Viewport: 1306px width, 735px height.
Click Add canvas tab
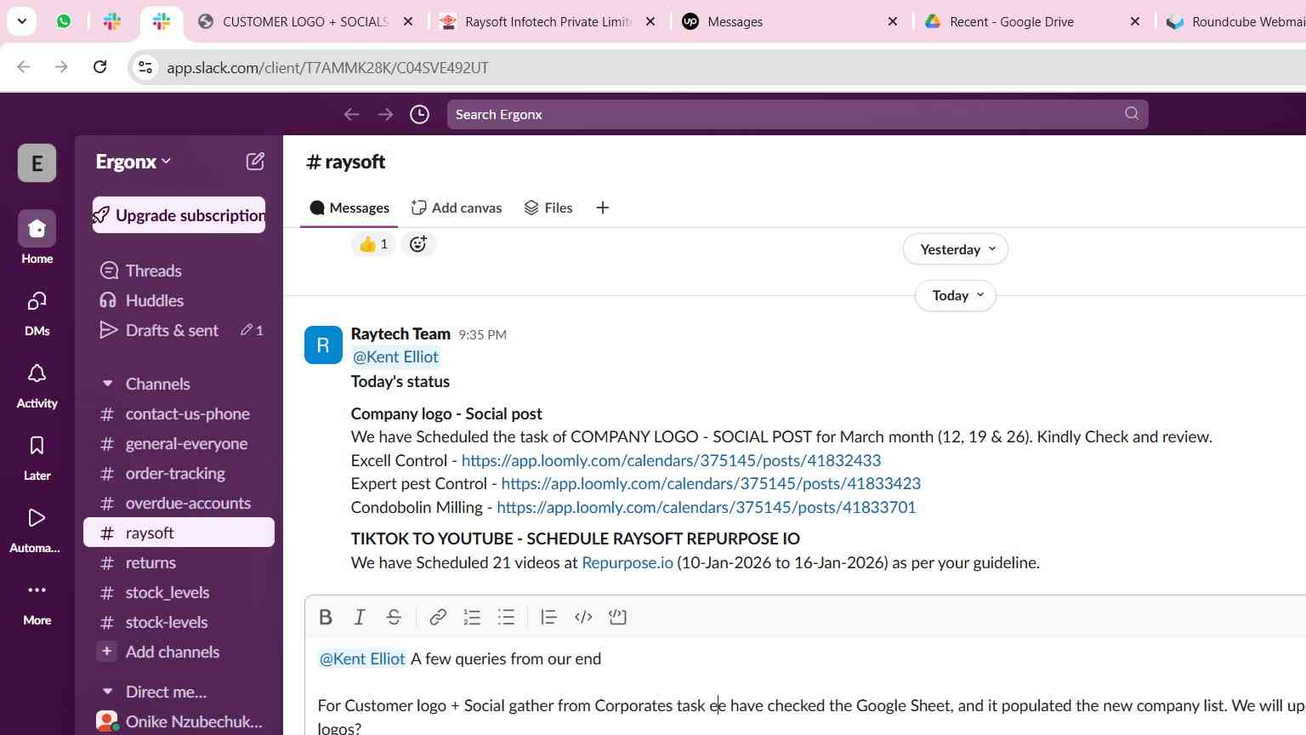[457, 208]
